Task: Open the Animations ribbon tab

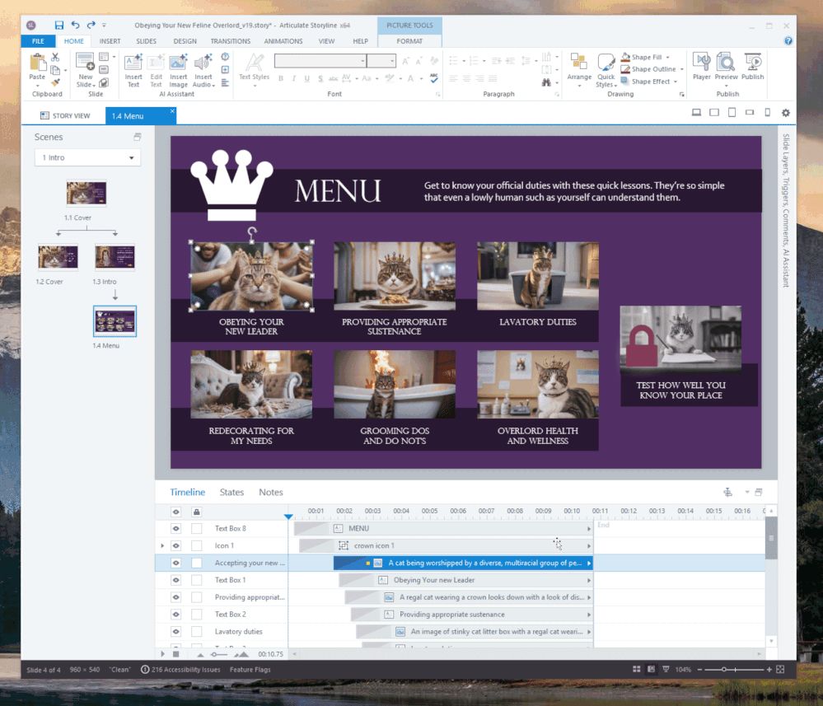Action: 283,41
